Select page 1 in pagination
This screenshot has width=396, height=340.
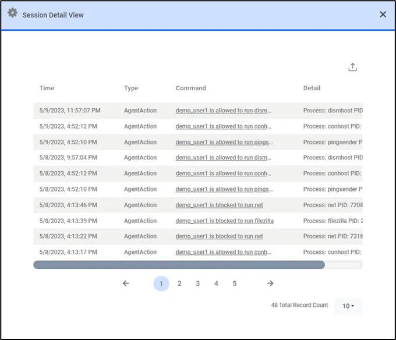tap(161, 284)
